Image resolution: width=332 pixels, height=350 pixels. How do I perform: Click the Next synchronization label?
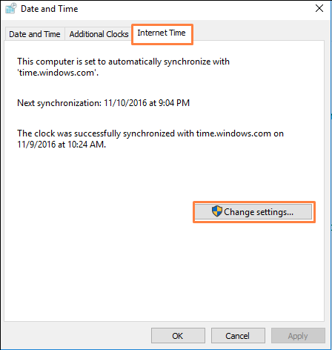pyautogui.click(x=59, y=103)
